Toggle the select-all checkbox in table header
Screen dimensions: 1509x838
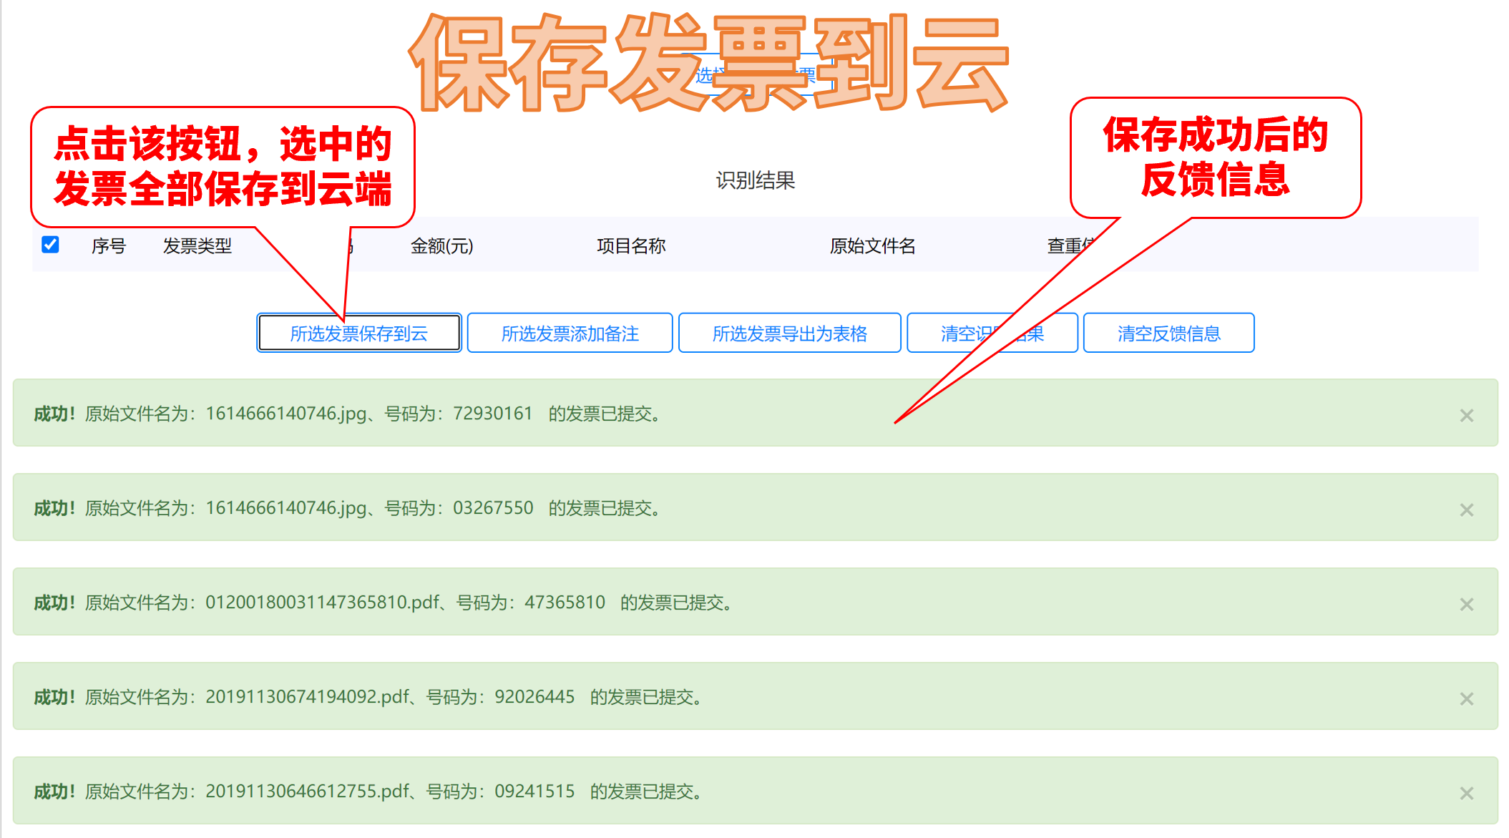(x=50, y=245)
